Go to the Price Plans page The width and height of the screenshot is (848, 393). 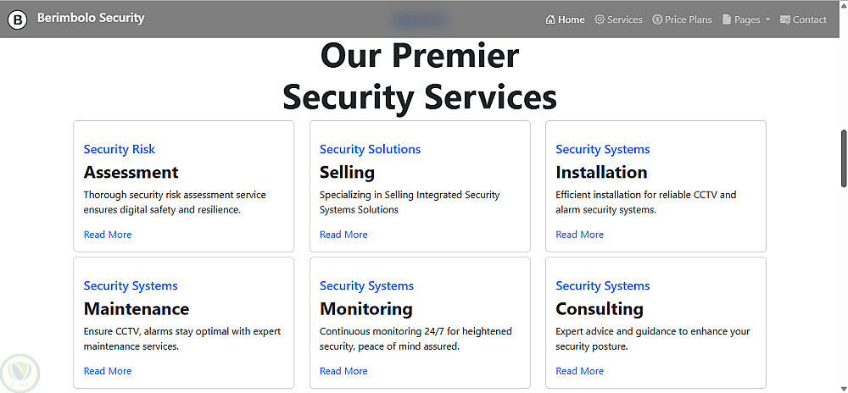[689, 19]
